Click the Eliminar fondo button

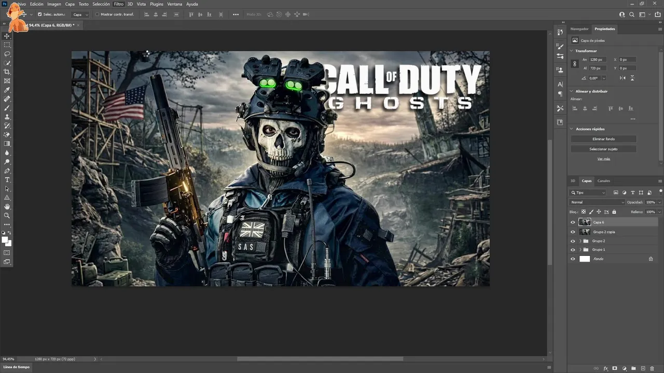tap(603, 139)
